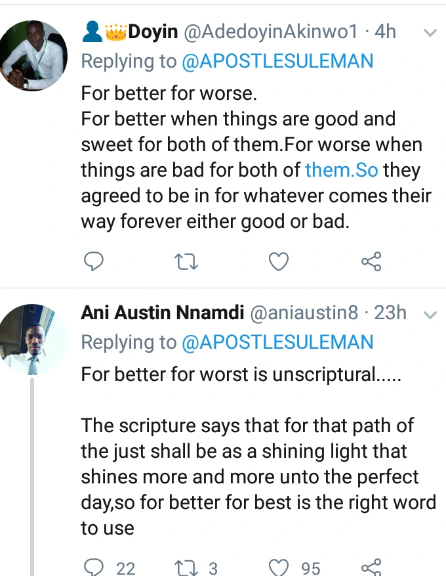
Task: Like Ani Austin Nnamdi's tweet
Action: pyautogui.click(x=279, y=566)
